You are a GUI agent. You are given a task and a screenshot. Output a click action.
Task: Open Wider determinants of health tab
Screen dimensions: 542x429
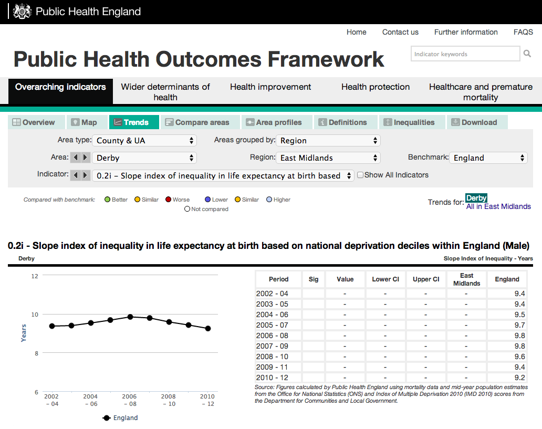tap(165, 92)
